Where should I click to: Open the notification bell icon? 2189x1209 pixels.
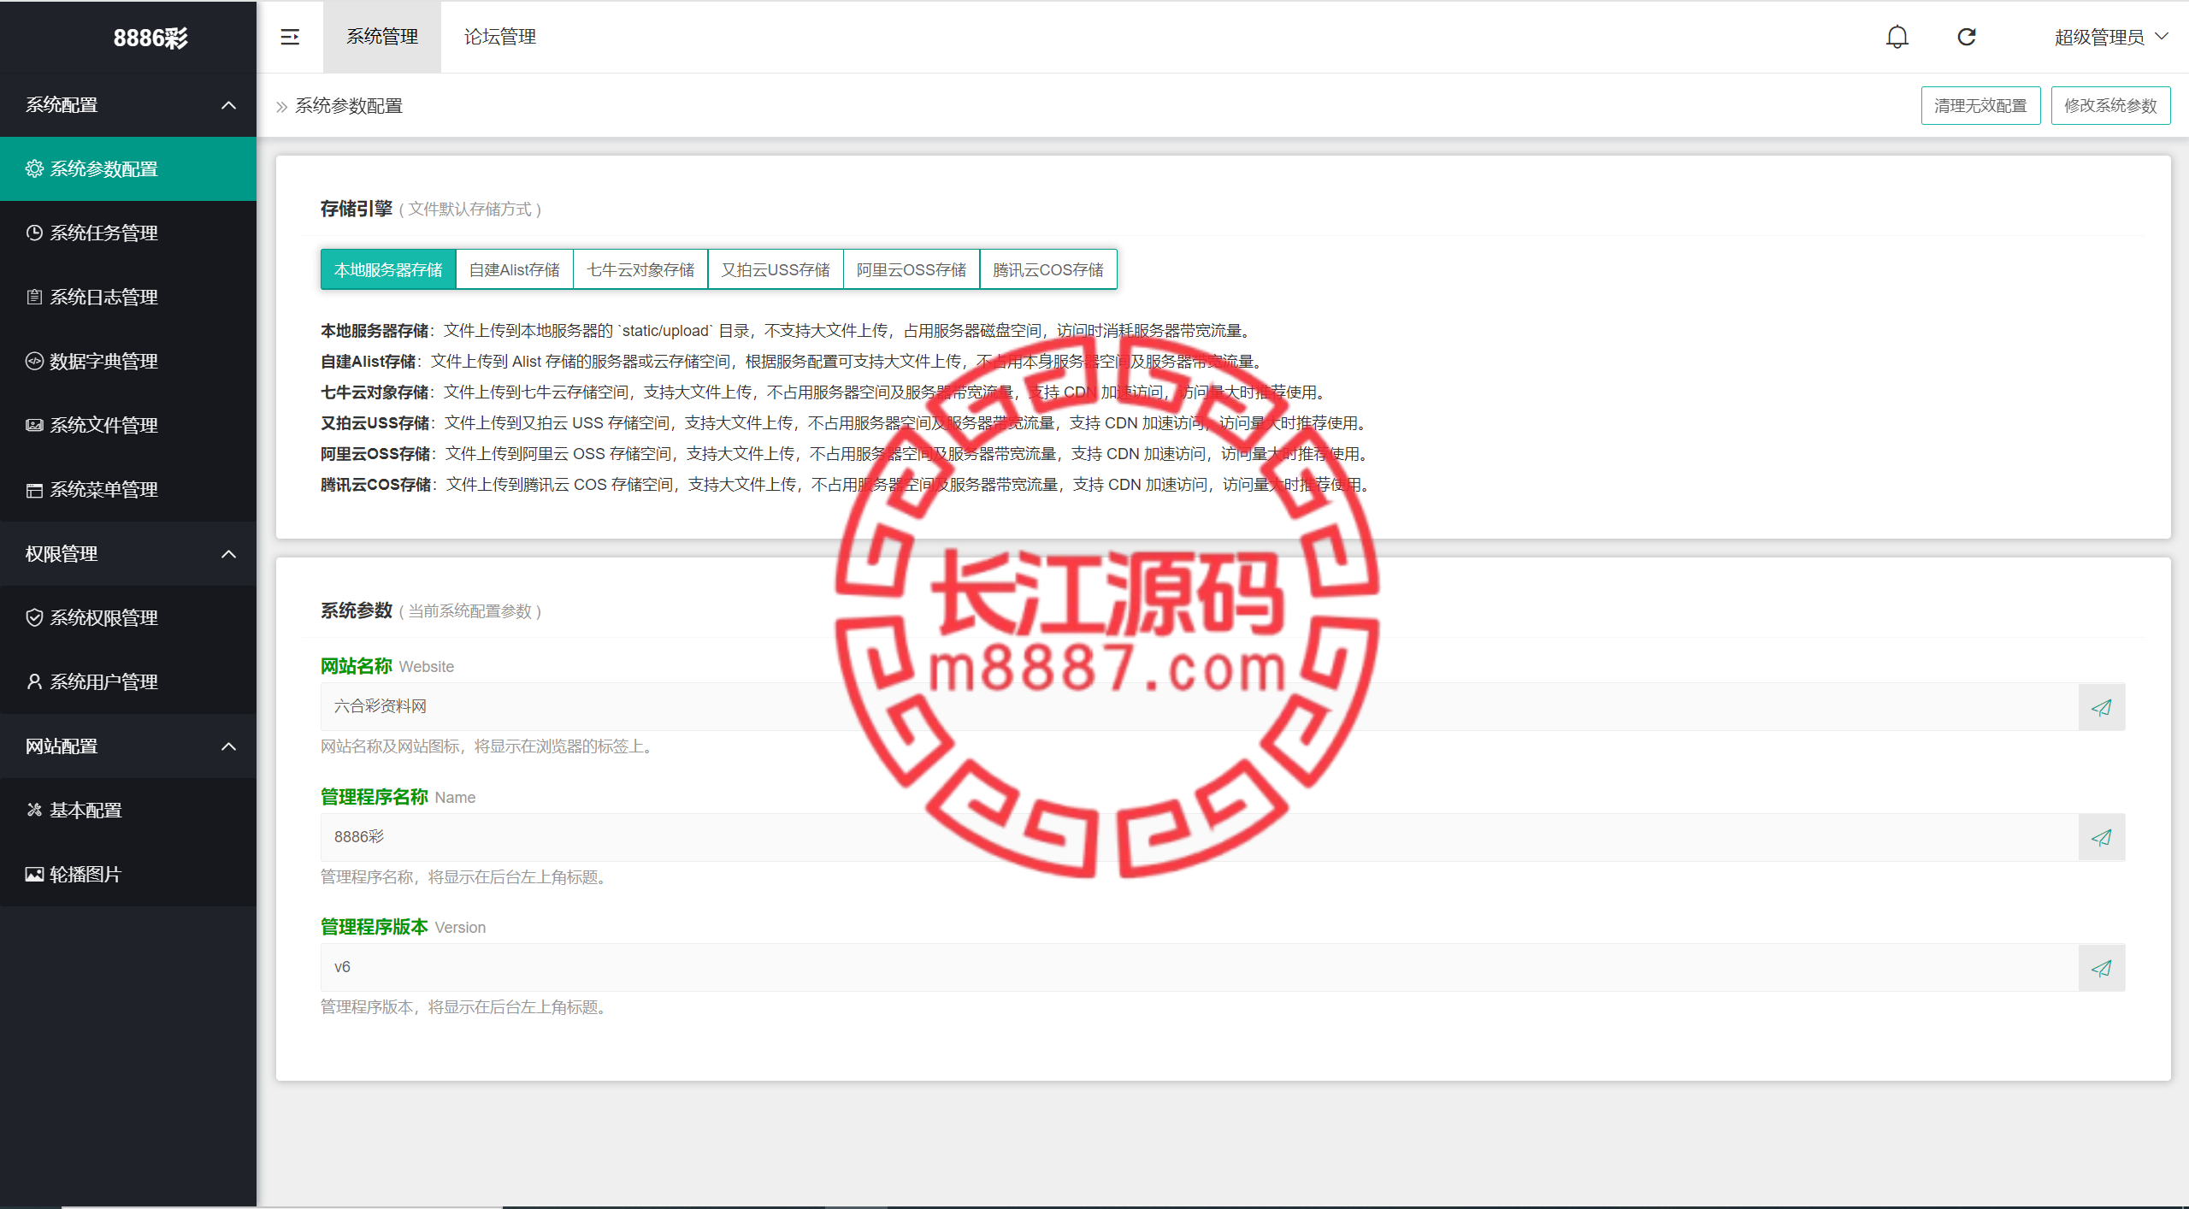(1897, 37)
